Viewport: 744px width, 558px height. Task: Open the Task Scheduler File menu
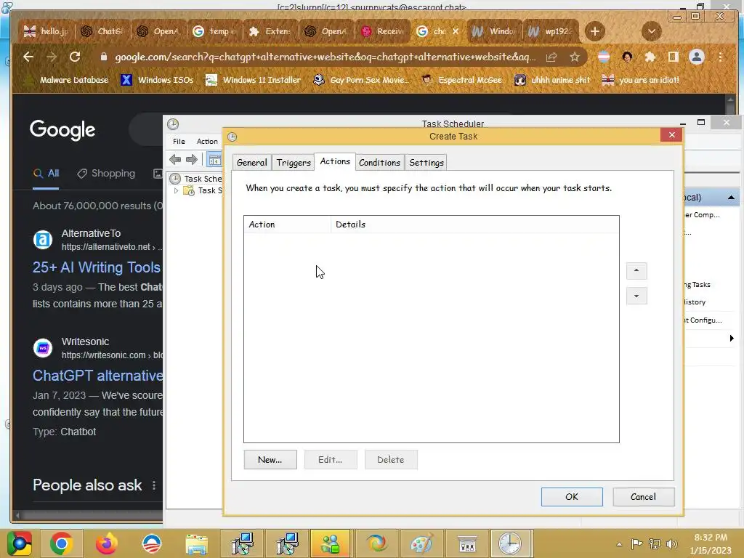pyautogui.click(x=179, y=142)
